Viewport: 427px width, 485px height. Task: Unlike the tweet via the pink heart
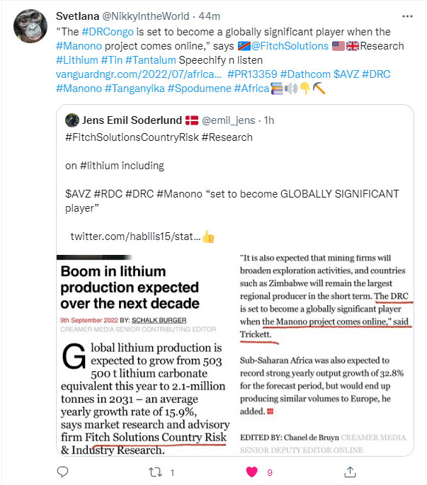coord(251,472)
